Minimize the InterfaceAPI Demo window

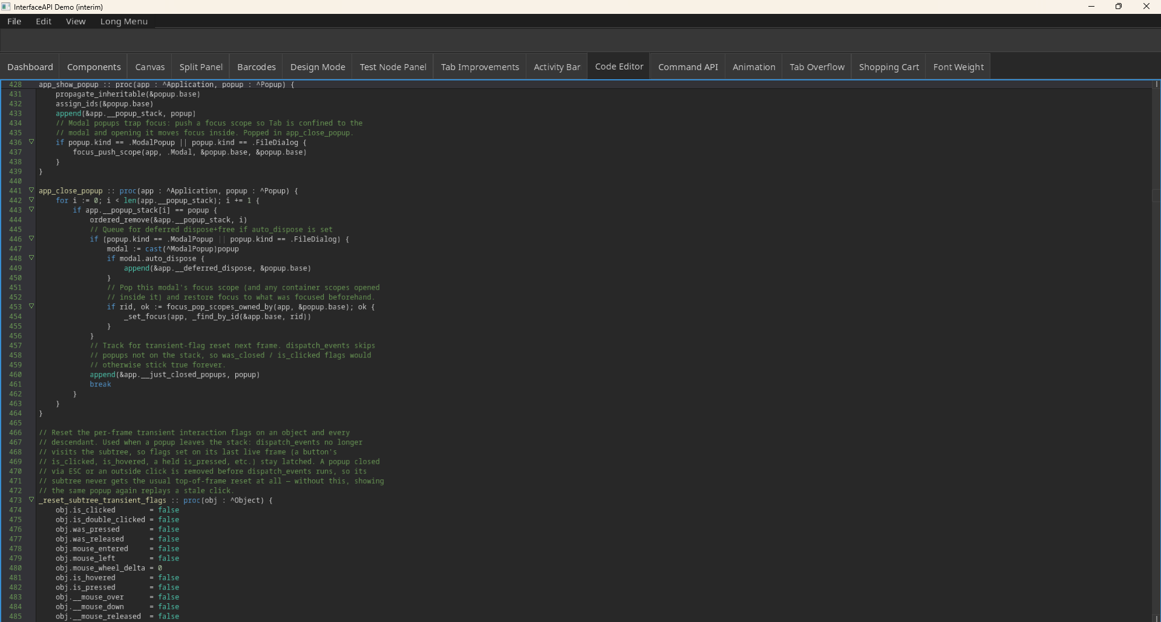pos(1091,7)
